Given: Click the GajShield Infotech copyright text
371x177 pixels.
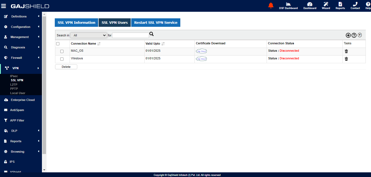Looking at the screenshot, I should (x=187, y=175).
